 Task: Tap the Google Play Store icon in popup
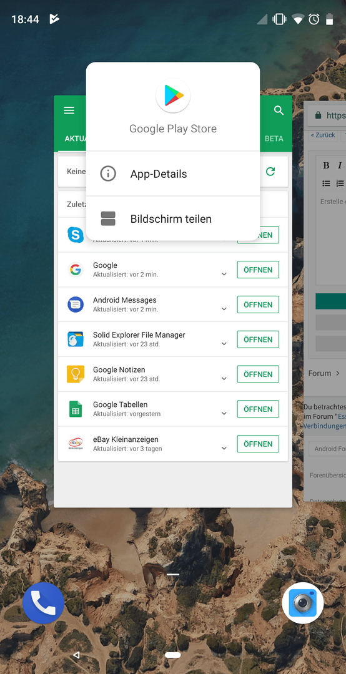click(173, 95)
